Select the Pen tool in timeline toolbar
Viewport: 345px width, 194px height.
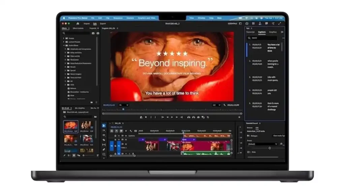[x=104, y=149]
